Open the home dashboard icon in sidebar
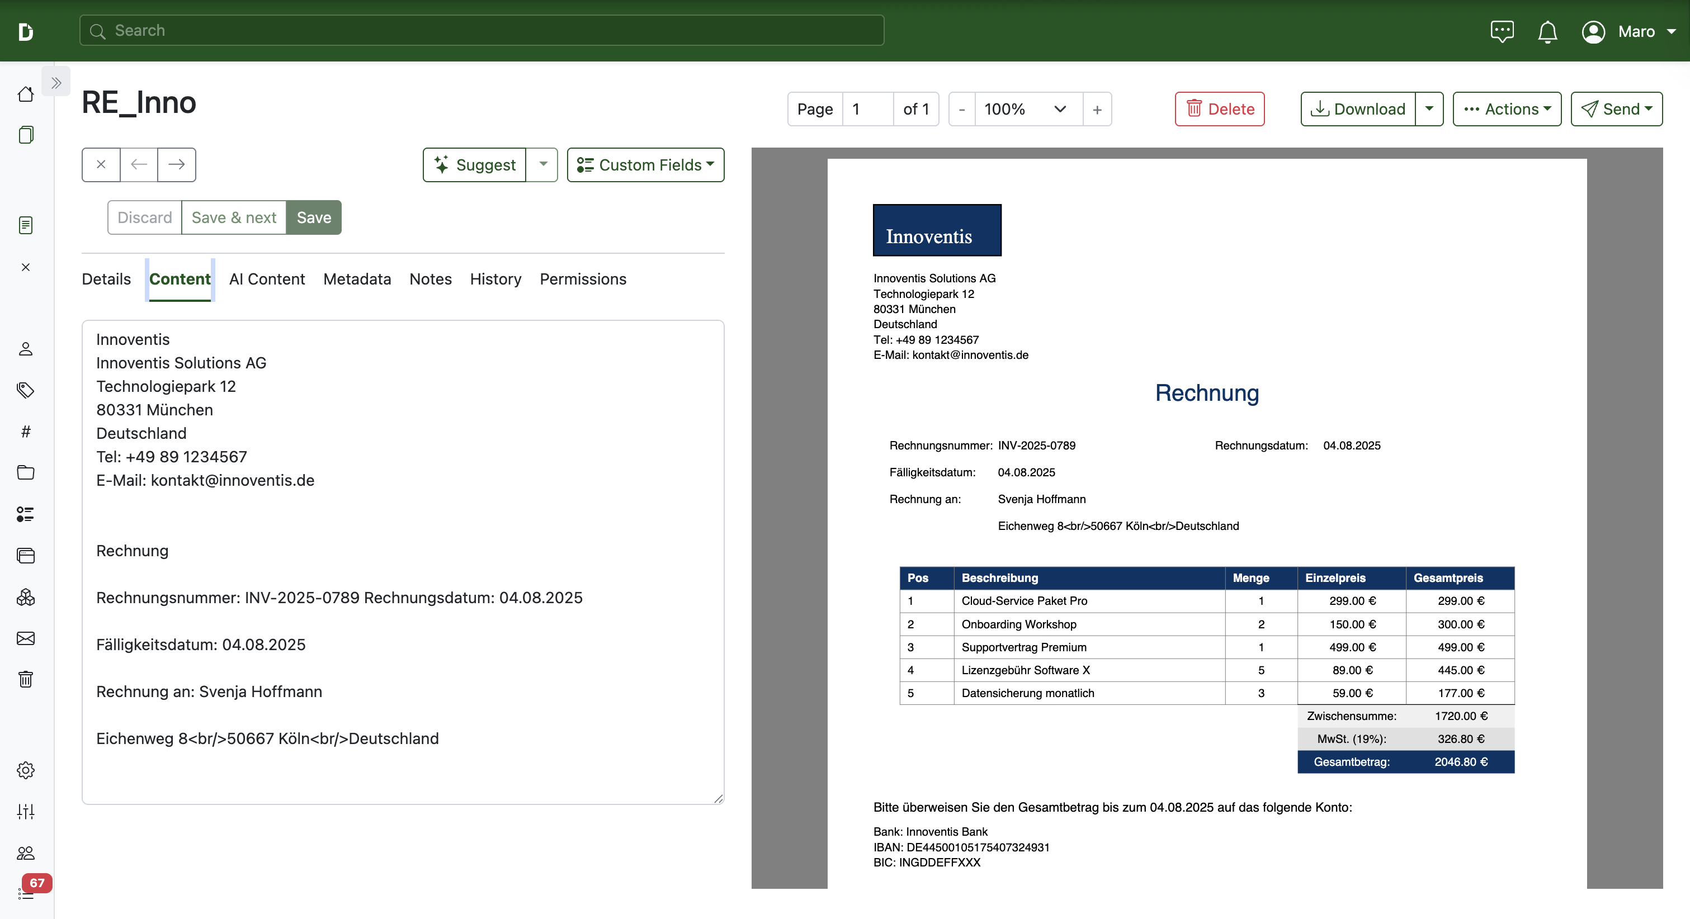This screenshot has width=1690, height=919. click(x=26, y=94)
